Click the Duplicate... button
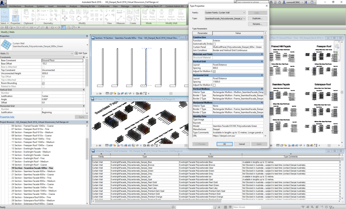 (257, 19)
